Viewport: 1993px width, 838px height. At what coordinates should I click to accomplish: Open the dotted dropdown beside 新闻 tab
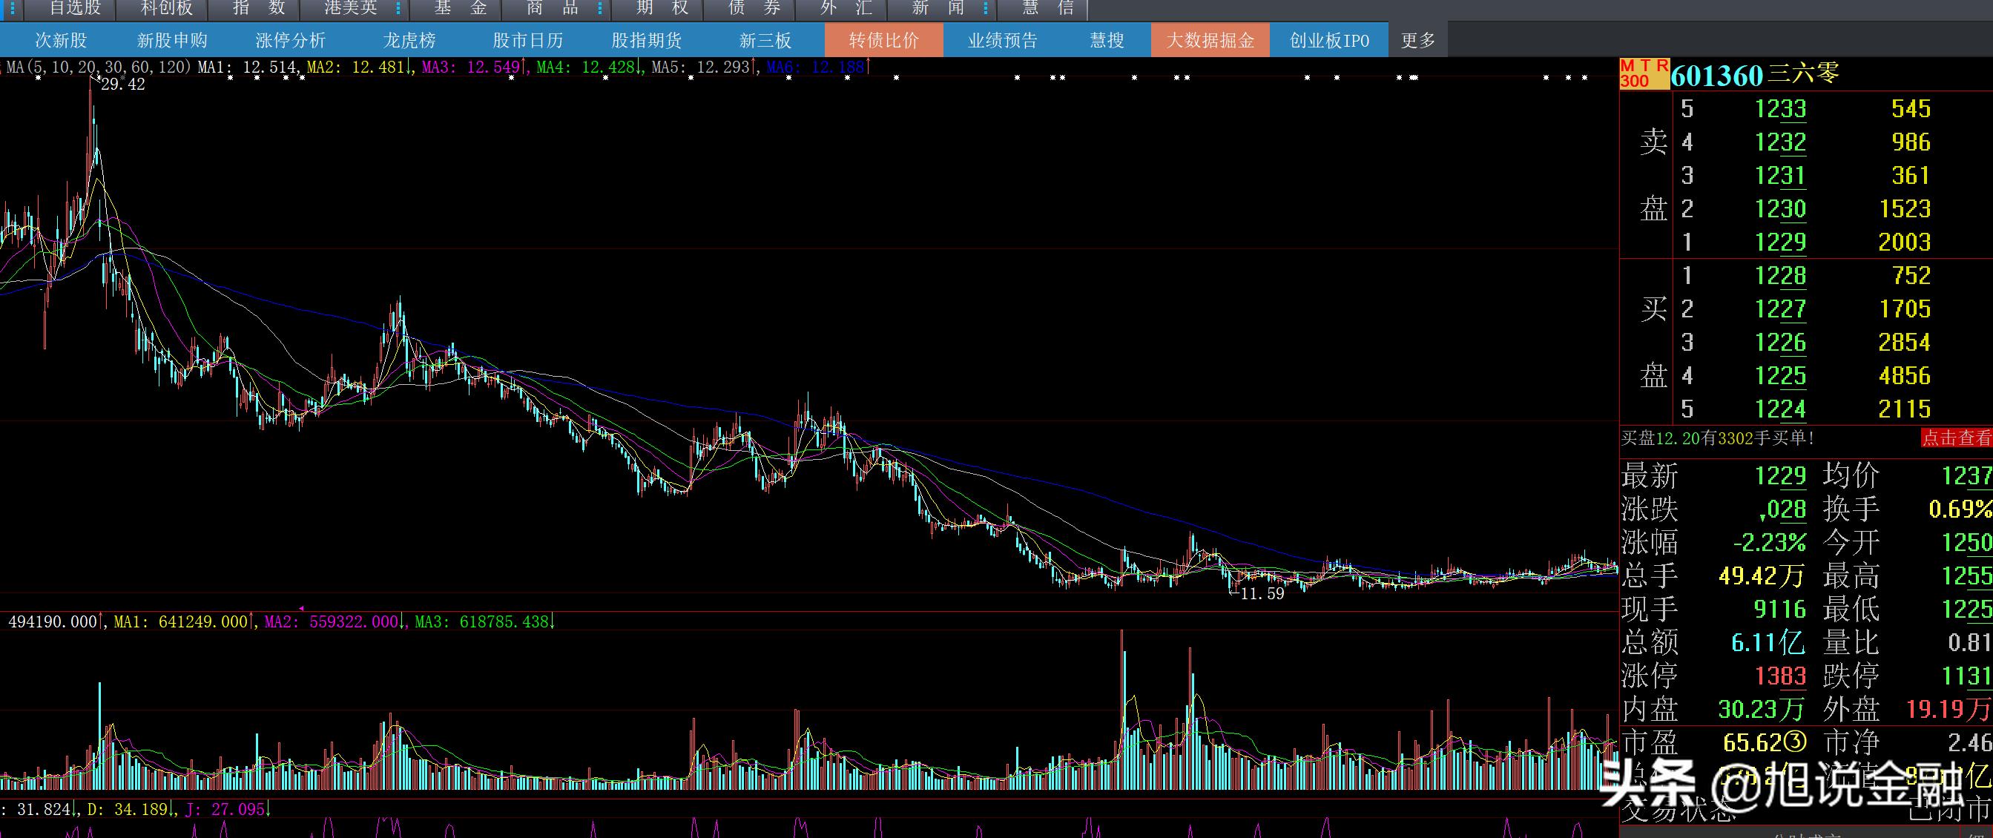point(985,8)
